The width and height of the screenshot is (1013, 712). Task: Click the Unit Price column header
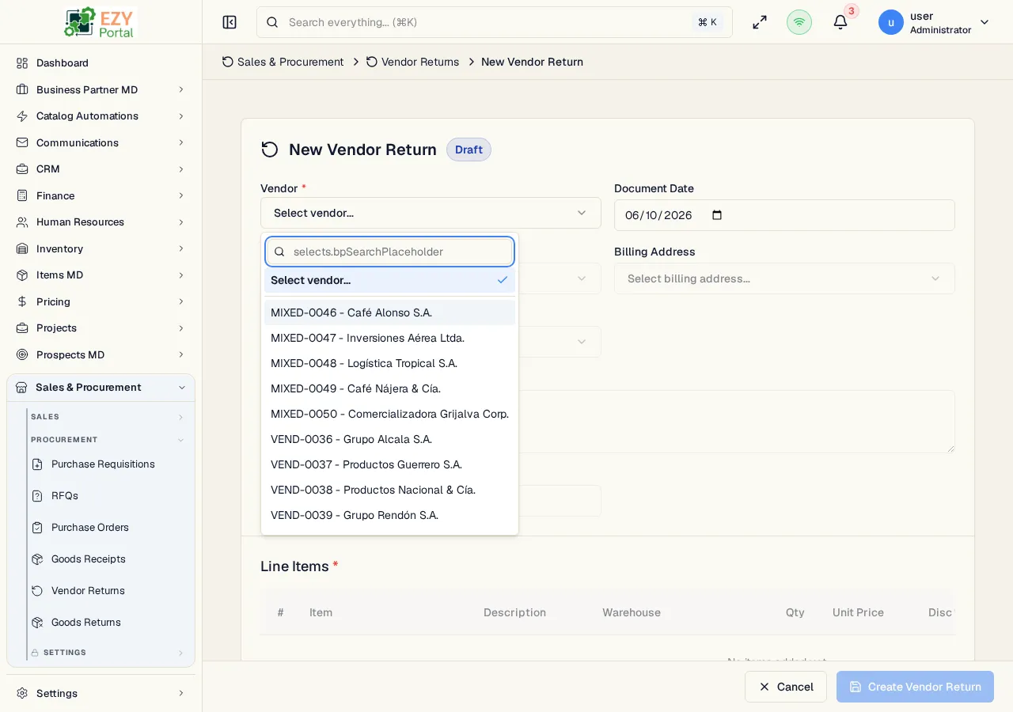(858, 612)
